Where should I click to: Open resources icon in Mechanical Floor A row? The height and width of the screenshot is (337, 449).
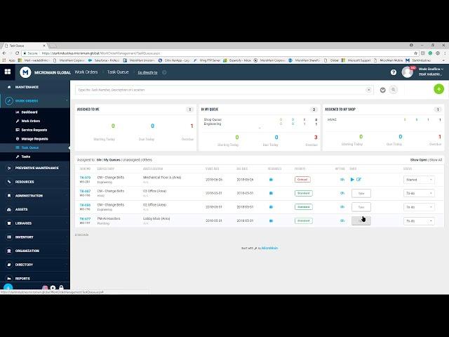tap(271, 180)
